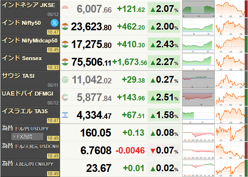
Task: Select the Sensex change +1,673.56
Action: (130, 62)
